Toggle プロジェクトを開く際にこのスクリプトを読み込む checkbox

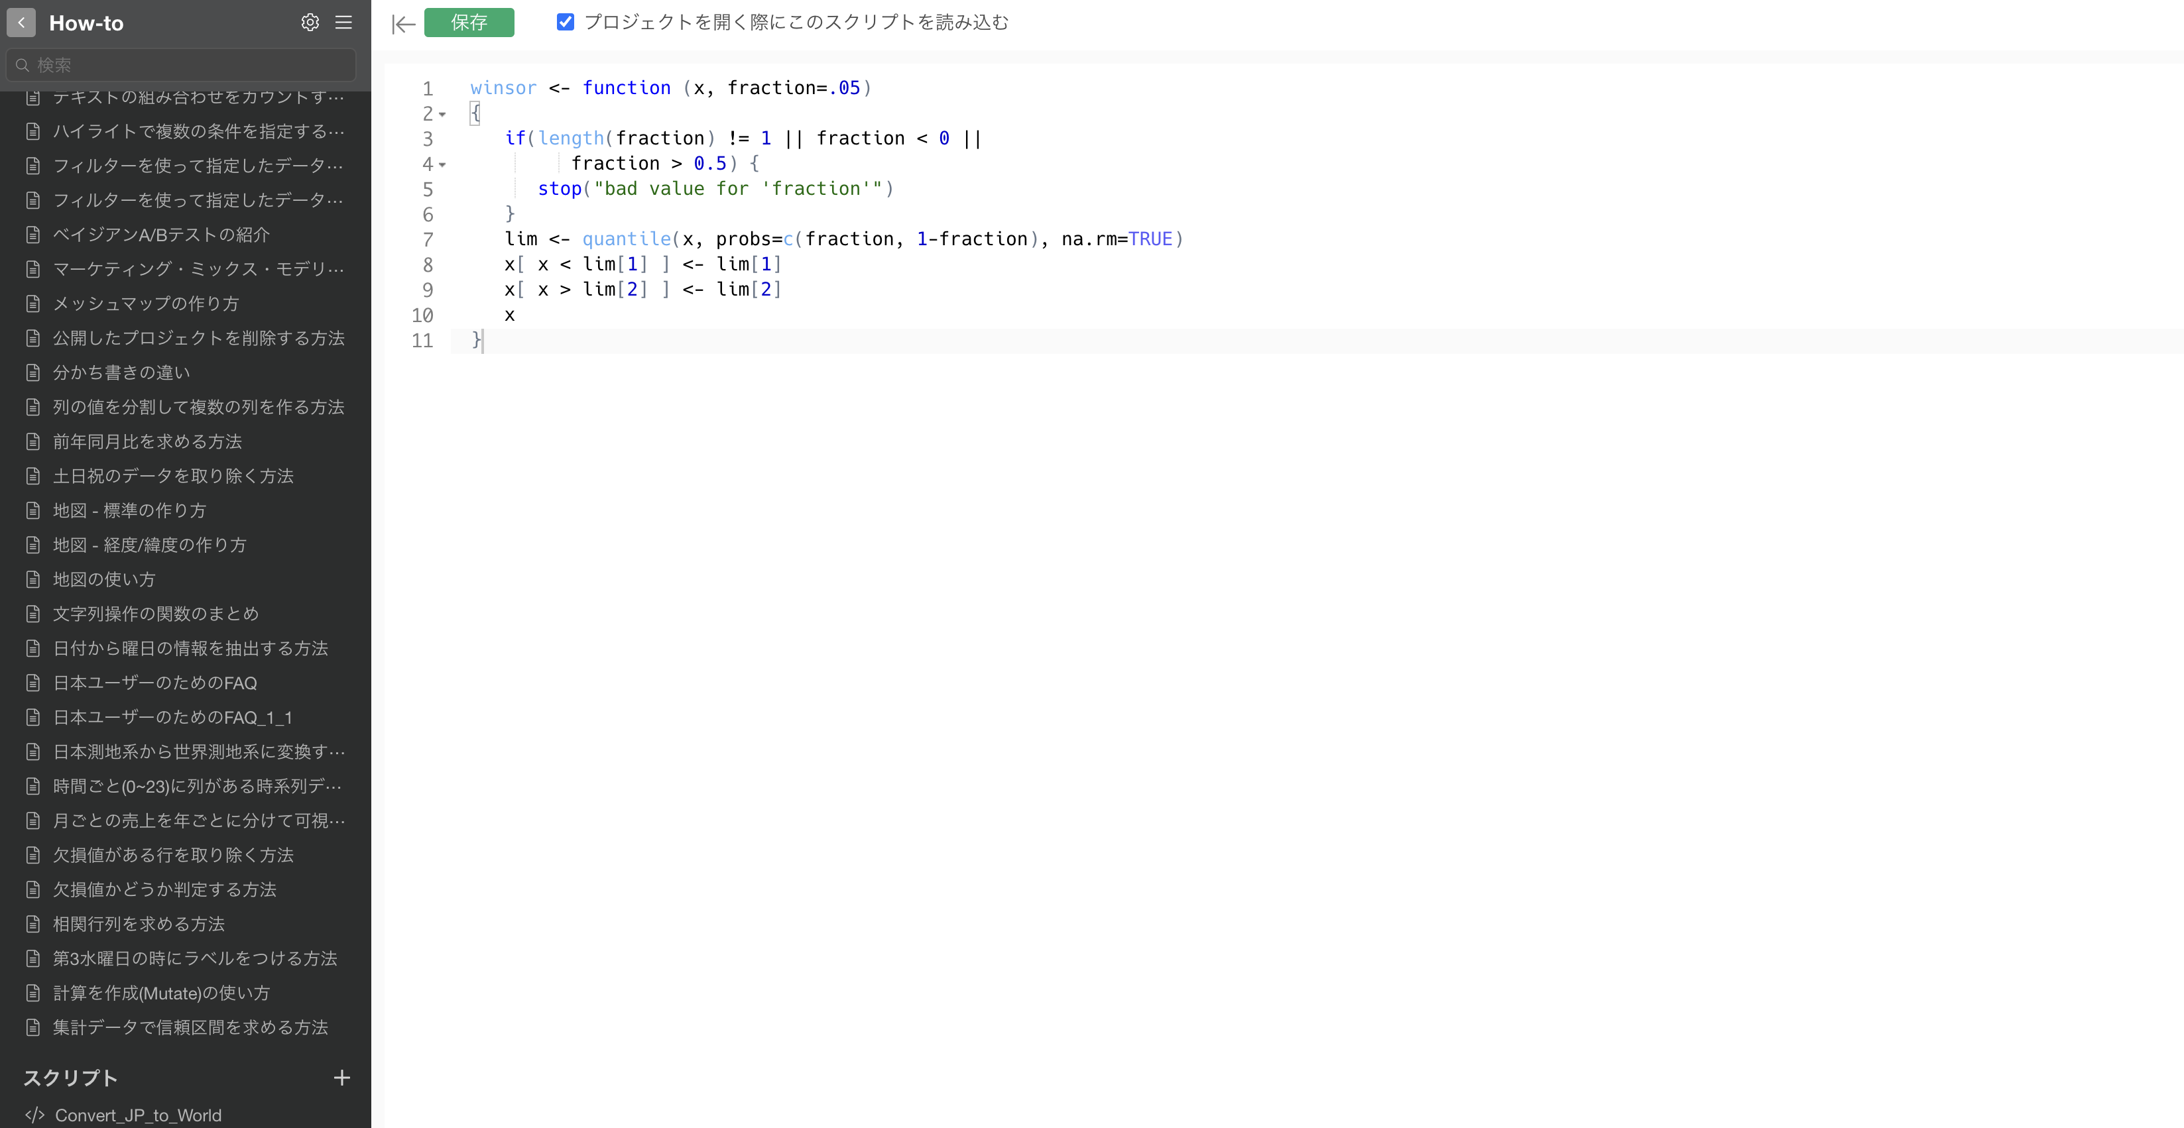pyautogui.click(x=566, y=22)
